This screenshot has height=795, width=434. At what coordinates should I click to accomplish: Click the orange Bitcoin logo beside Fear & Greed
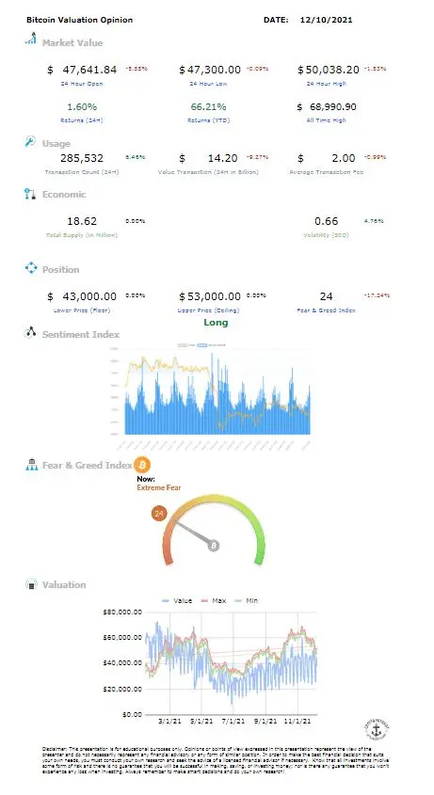pos(142,465)
